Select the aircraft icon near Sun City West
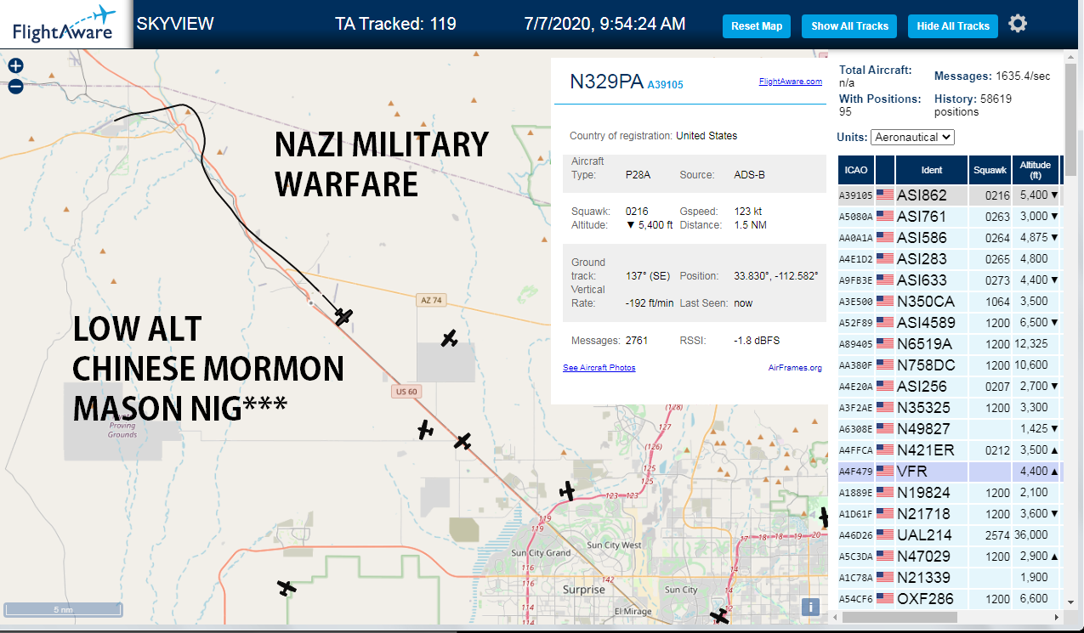The height and width of the screenshot is (633, 1084). (x=567, y=490)
